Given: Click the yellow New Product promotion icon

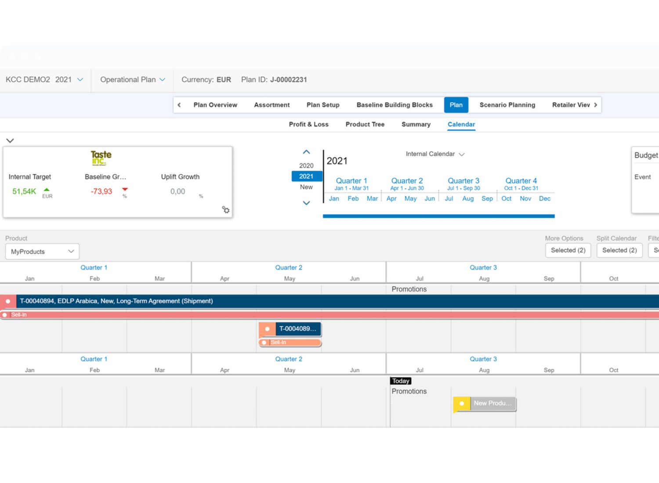Looking at the screenshot, I should pyautogui.click(x=461, y=404).
